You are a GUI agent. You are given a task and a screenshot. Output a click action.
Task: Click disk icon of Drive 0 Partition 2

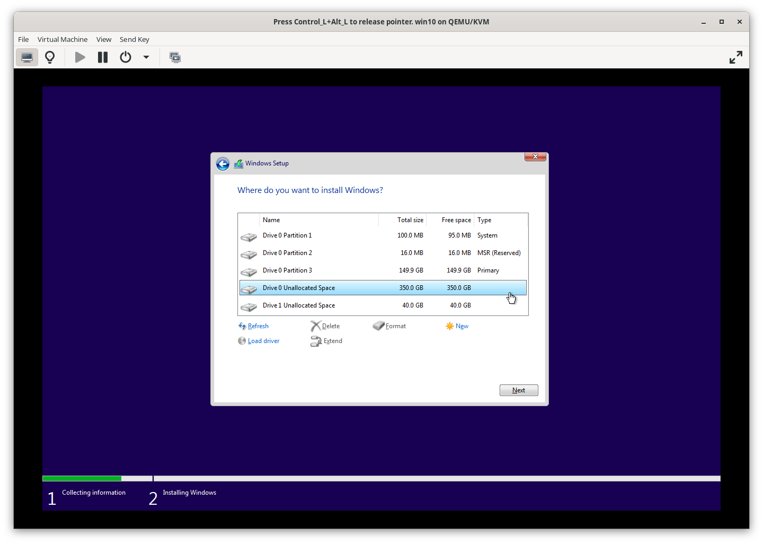coord(249,255)
